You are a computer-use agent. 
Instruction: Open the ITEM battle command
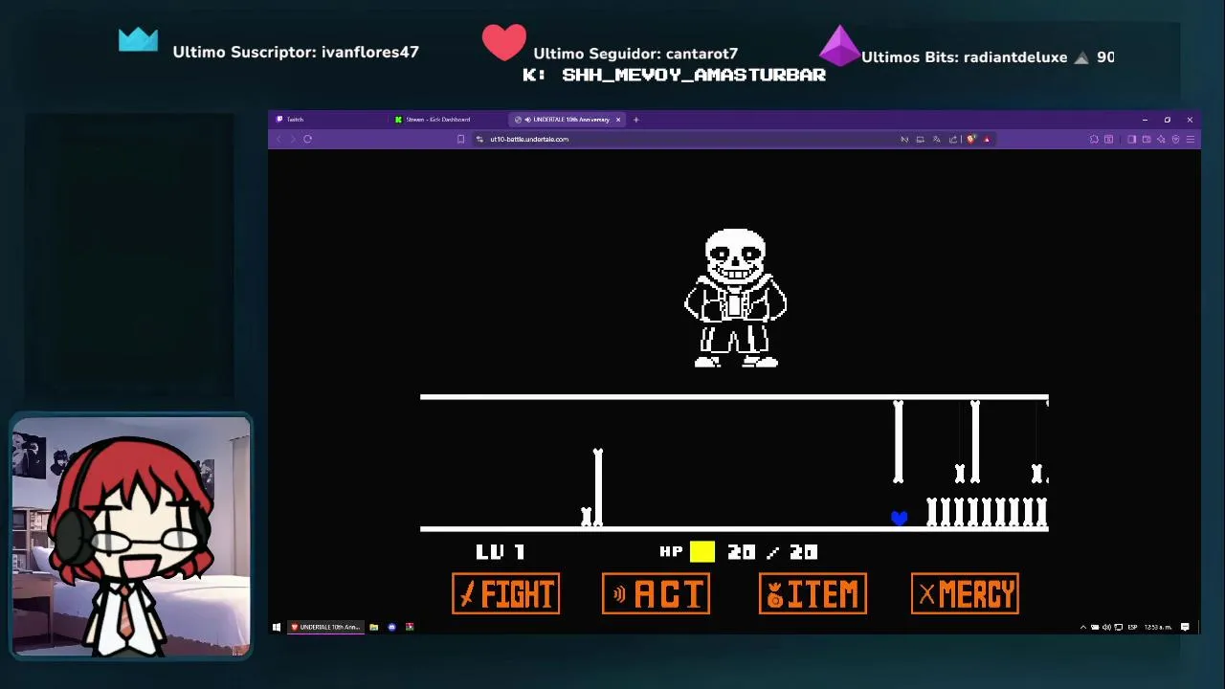(813, 594)
